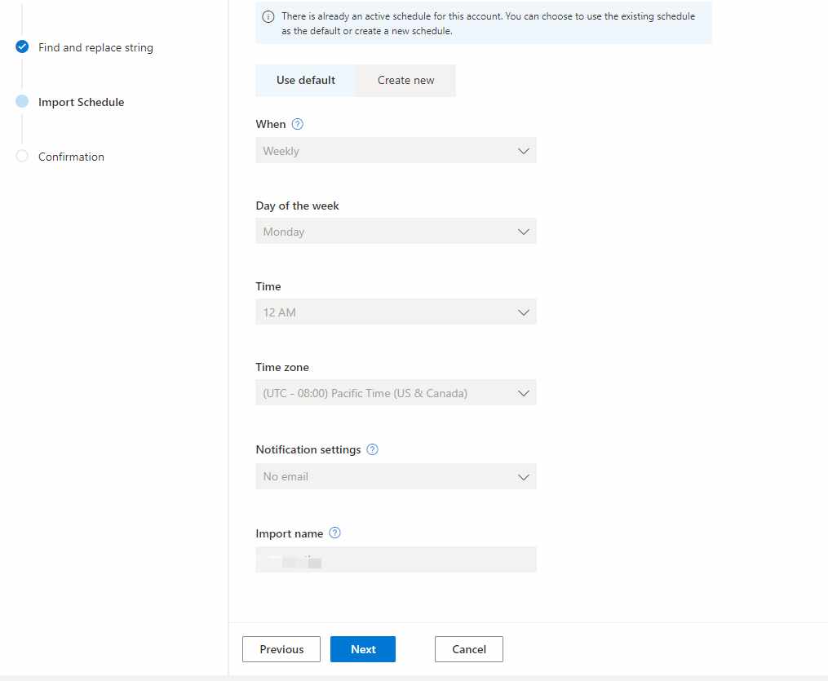Click the Previous button

pyautogui.click(x=281, y=649)
